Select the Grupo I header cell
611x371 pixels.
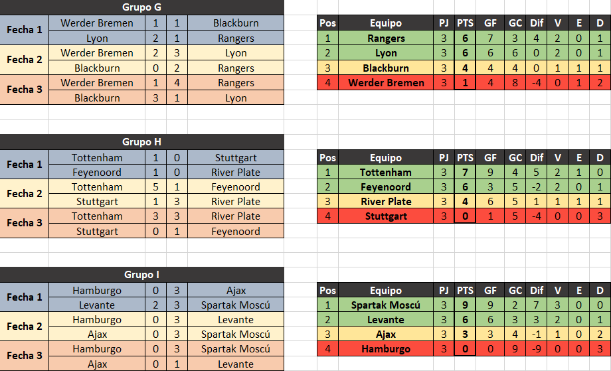click(x=142, y=275)
